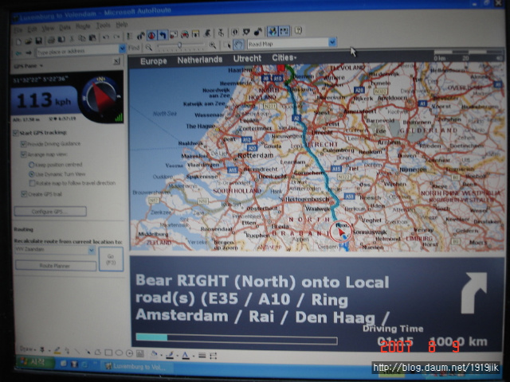Viewport: 510px width, 382px height.
Task: Enable Rotate map to follow travel direction
Action: tap(32, 184)
